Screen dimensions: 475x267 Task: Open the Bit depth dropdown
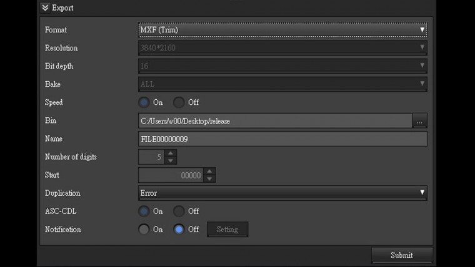tap(282, 66)
